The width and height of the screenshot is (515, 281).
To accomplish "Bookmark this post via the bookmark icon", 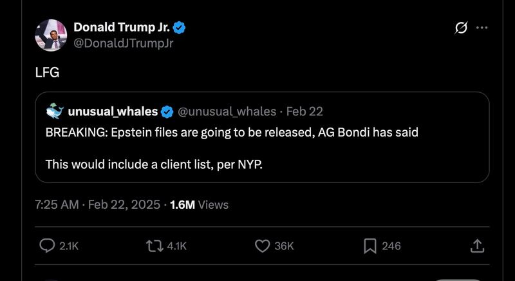I will (370, 246).
